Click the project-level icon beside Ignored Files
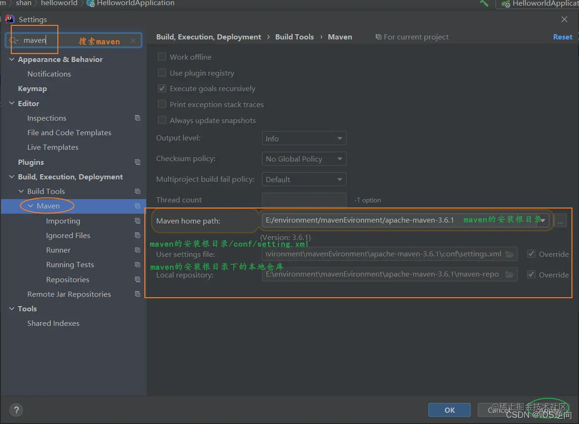Image resolution: width=579 pixels, height=424 pixels. click(x=137, y=235)
